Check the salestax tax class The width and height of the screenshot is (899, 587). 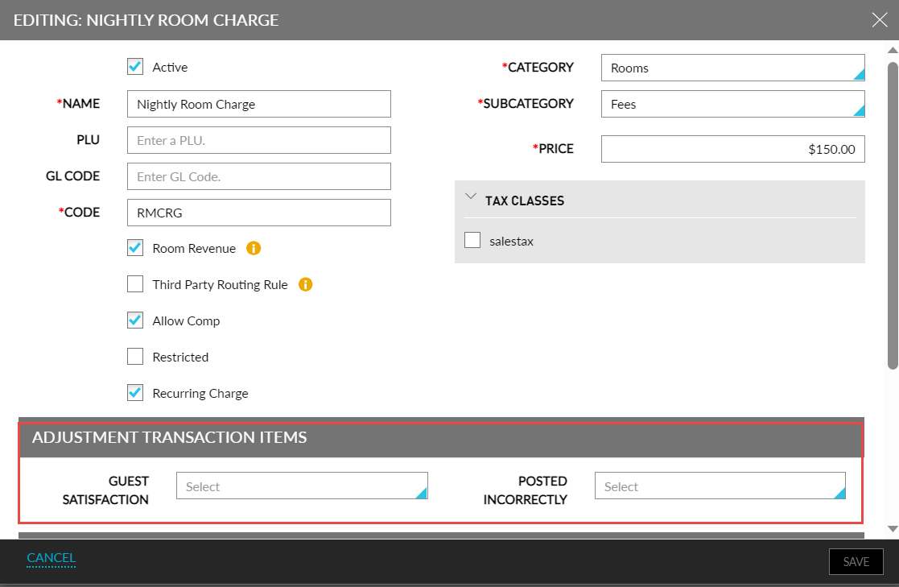pos(472,240)
